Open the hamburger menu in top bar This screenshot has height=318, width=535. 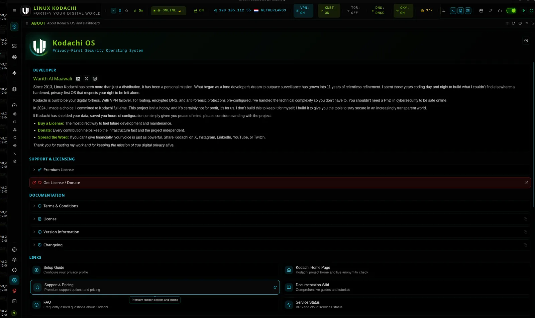coord(14,11)
